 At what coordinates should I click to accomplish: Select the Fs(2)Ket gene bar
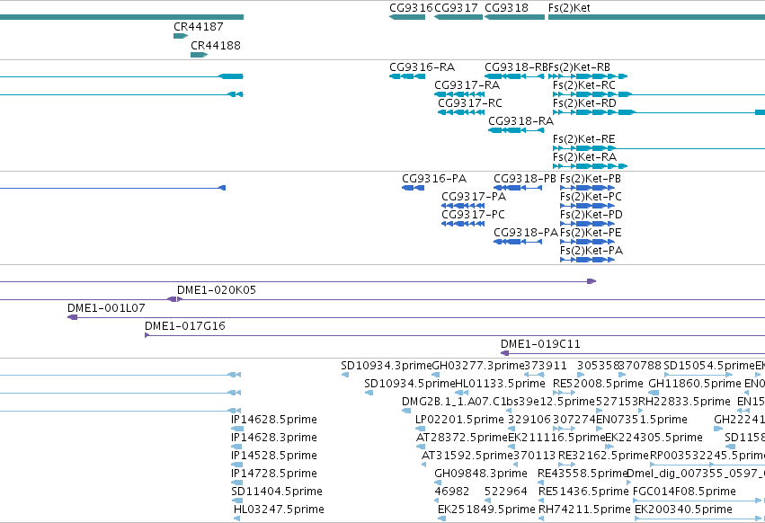tap(657, 17)
